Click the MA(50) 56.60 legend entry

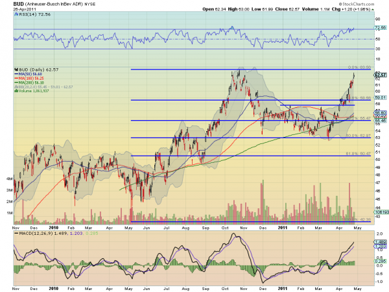click(30, 74)
